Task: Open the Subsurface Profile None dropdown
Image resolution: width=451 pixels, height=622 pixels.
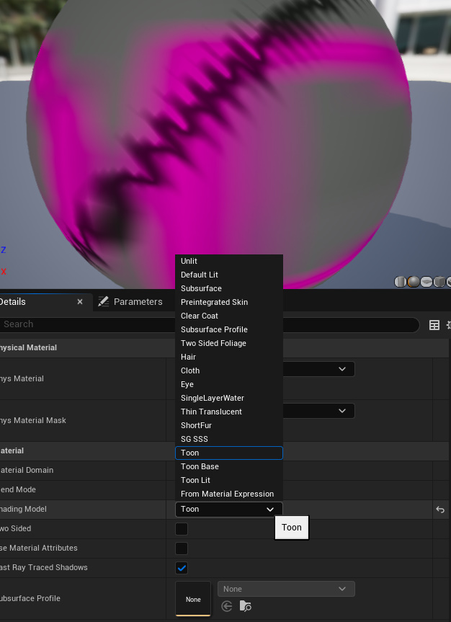Action: pyautogui.click(x=286, y=589)
